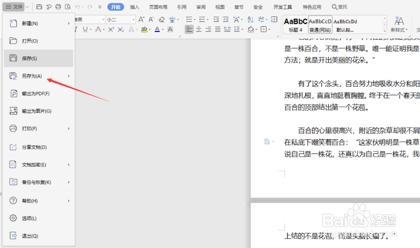Click the Chinese layout (character scaling) icon
420x248 pixels.
click(x=236, y=20)
